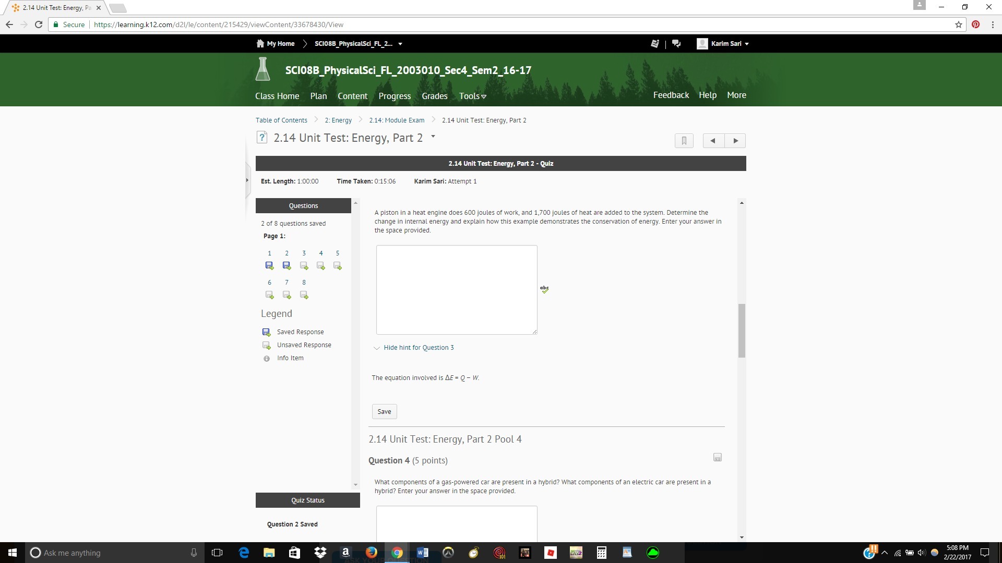
Task: Bookmark this page with the star icon
Action: (x=959, y=25)
